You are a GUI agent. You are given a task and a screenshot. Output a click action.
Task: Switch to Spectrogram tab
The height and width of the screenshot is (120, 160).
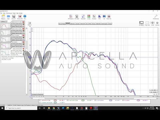click(x=104, y=24)
